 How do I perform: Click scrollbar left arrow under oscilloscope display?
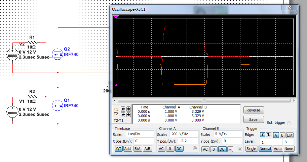(115, 101)
